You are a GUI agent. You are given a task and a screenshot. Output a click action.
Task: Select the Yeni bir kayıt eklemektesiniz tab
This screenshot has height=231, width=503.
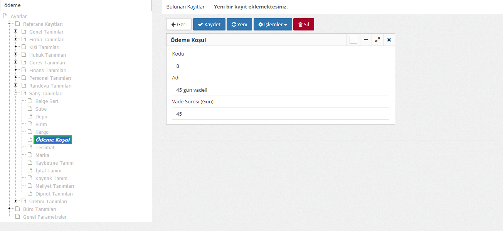pos(251,7)
